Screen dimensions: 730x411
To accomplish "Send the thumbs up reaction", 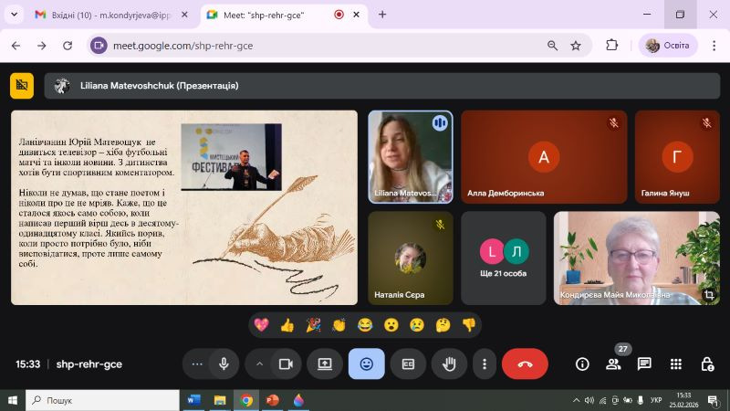I will (287, 325).
